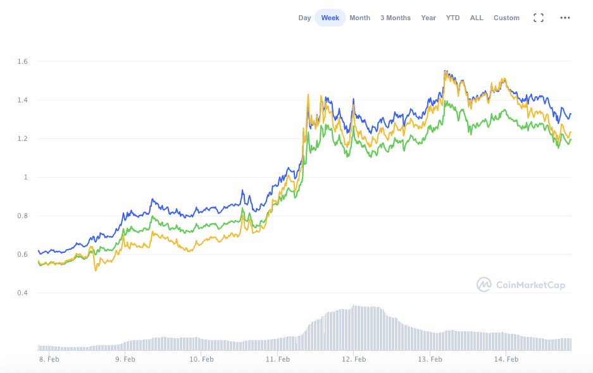Click the 12. Feb date label
This screenshot has width=593, height=373.
point(354,359)
